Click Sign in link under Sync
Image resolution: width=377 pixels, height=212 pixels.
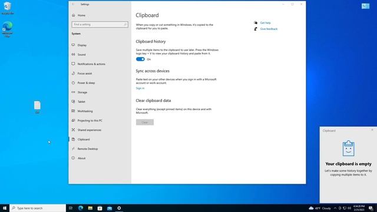140,88
